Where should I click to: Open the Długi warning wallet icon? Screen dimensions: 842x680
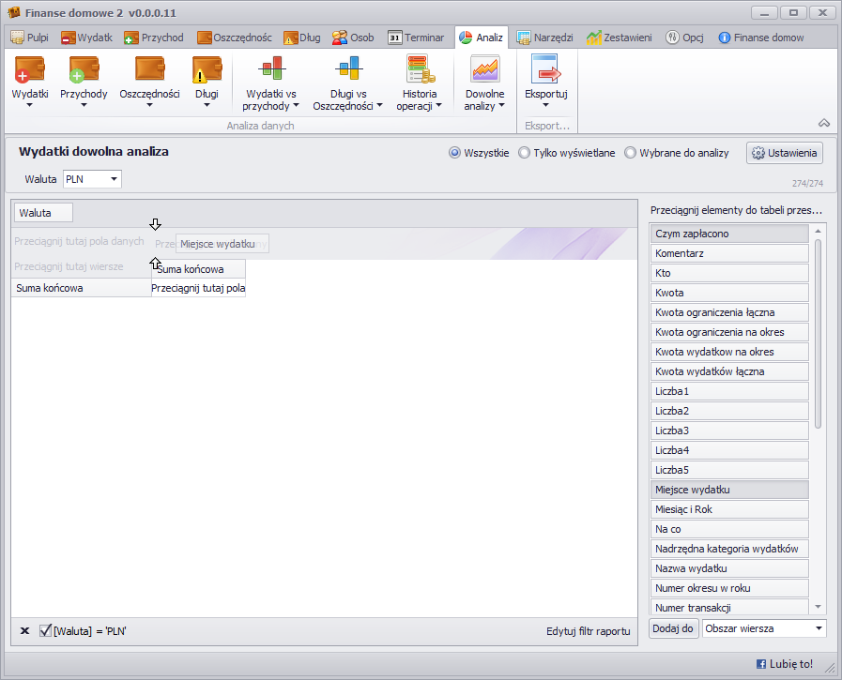[x=207, y=69]
